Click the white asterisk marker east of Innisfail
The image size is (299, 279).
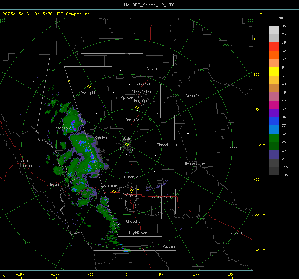point(158,114)
